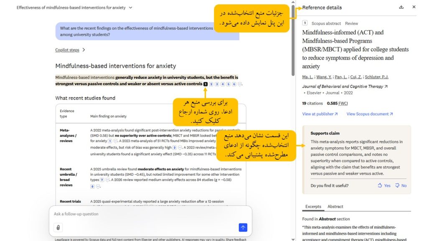Click comment bubble after citation 7

point(107,180)
